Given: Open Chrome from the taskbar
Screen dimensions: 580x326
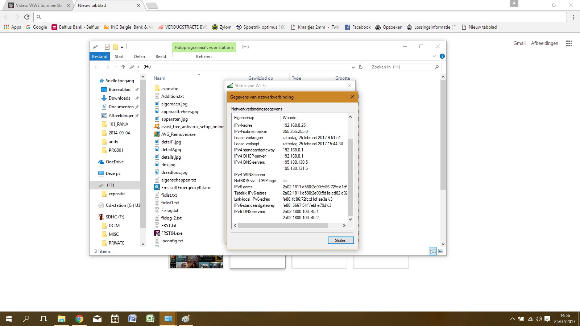Looking at the screenshot, I should [x=79, y=319].
